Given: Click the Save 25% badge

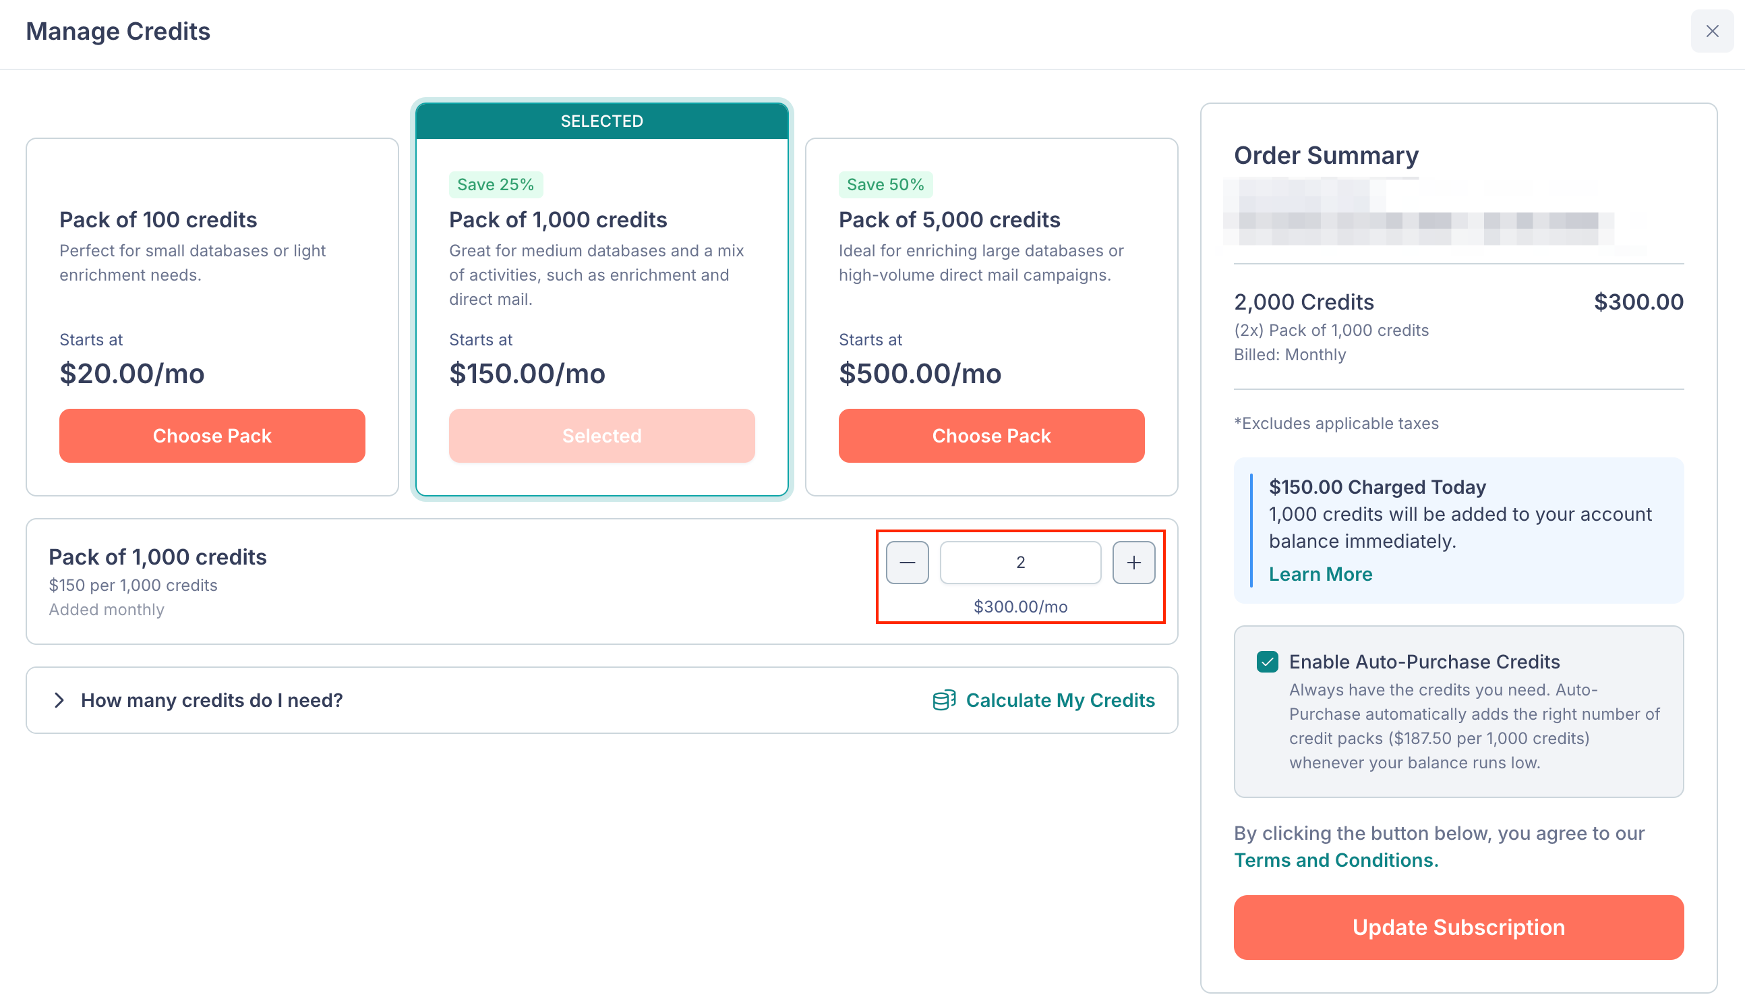Looking at the screenshot, I should coord(496,184).
